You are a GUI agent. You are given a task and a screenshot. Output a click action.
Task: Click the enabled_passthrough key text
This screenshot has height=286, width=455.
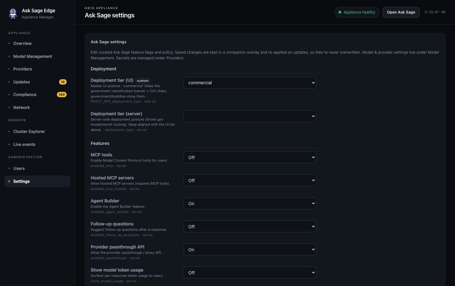point(109,258)
